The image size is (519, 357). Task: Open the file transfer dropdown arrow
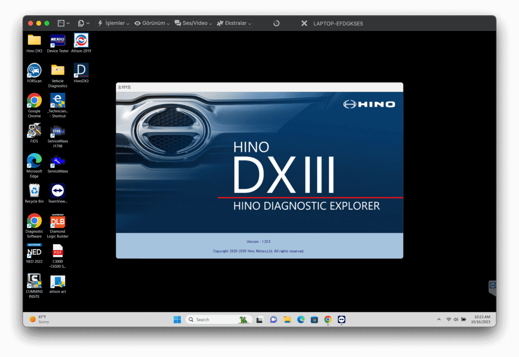tap(88, 23)
